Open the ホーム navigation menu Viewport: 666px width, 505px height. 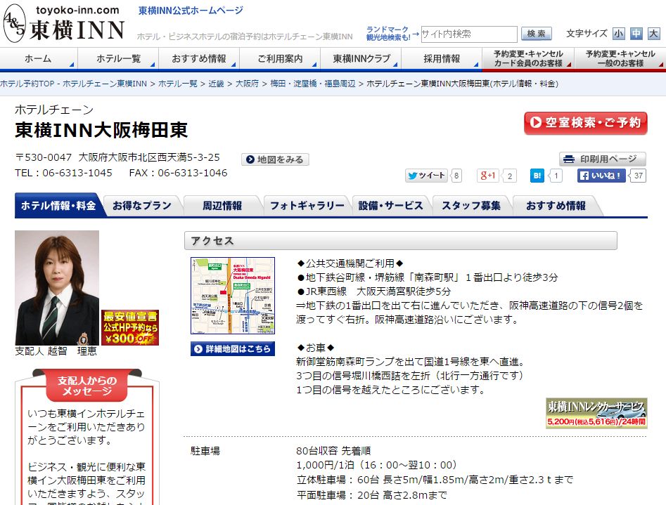(39, 58)
